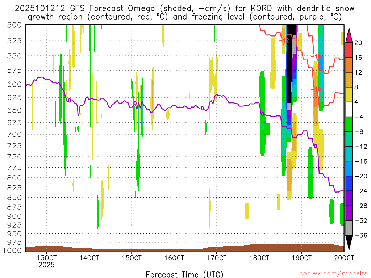Click the colorbar label -20
This screenshot has width=371, height=278.
point(361,176)
